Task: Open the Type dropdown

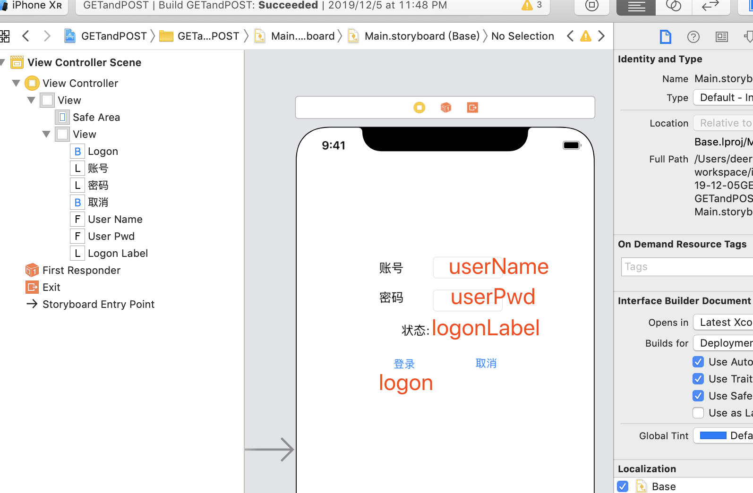Action: 723,98
